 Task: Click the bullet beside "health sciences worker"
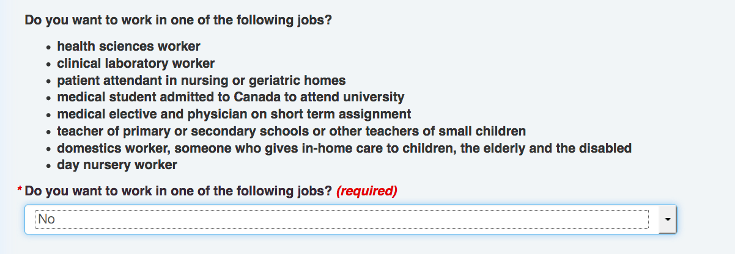[49, 47]
